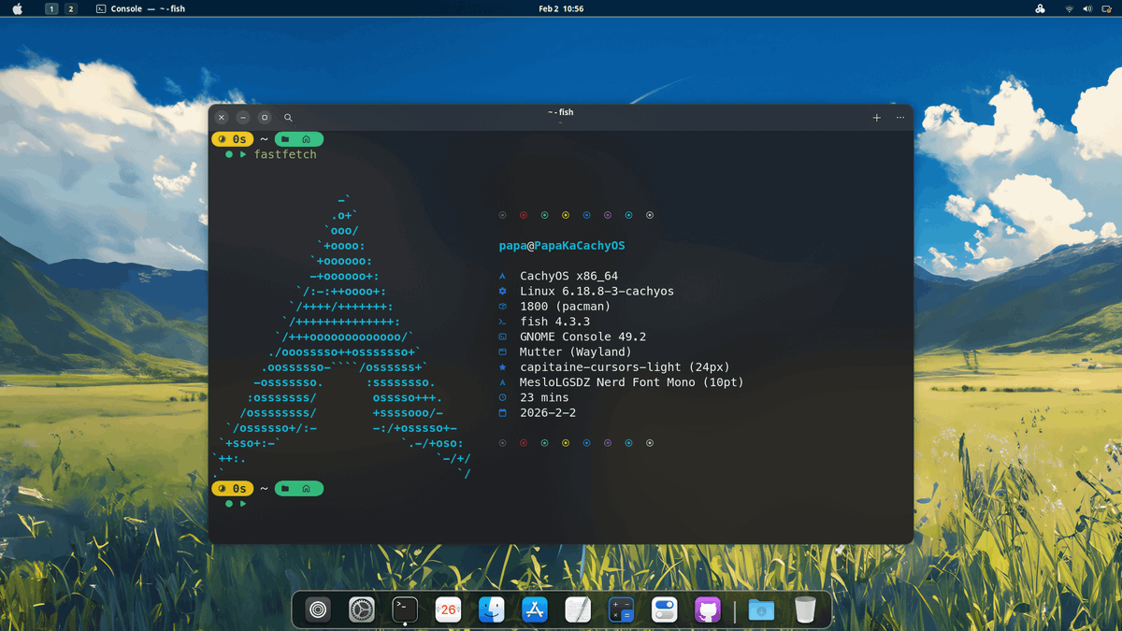Image resolution: width=1122 pixels, height=631 pixels.
Task: Open the concentric-circles launcher icon in the dock
Action: pyautogui.click(x=319, y=610)
